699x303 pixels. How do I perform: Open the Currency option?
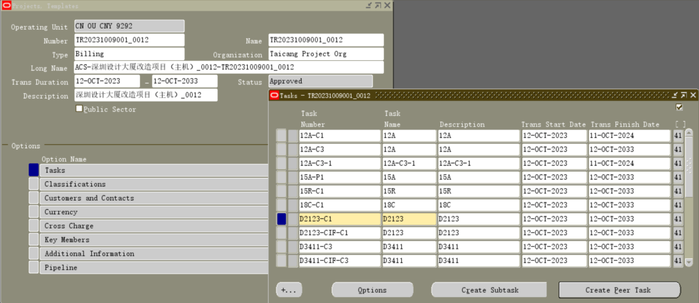point(154,212)
